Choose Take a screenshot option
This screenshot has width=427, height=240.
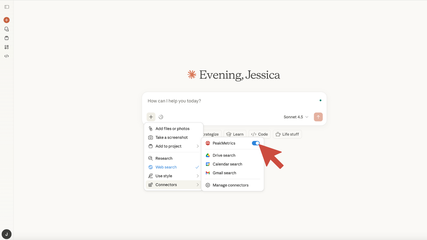coord(172,137)
